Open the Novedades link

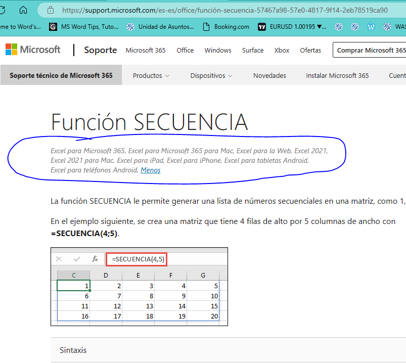[269, 76]
